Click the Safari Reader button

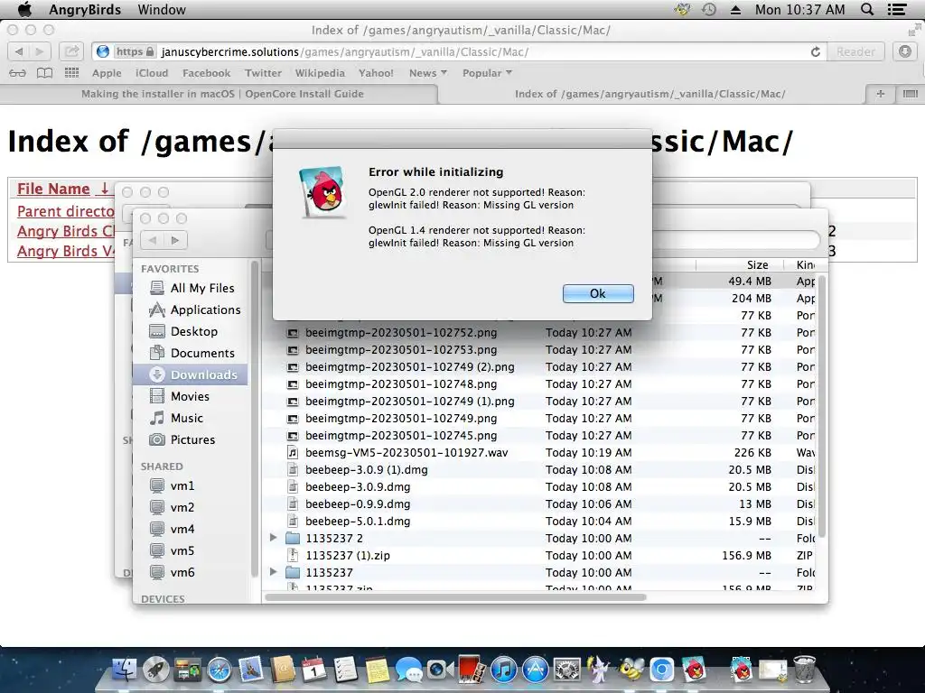point(855,51)
